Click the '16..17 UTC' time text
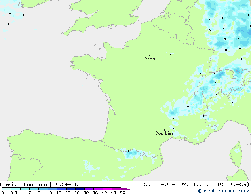 pos(208,184)
